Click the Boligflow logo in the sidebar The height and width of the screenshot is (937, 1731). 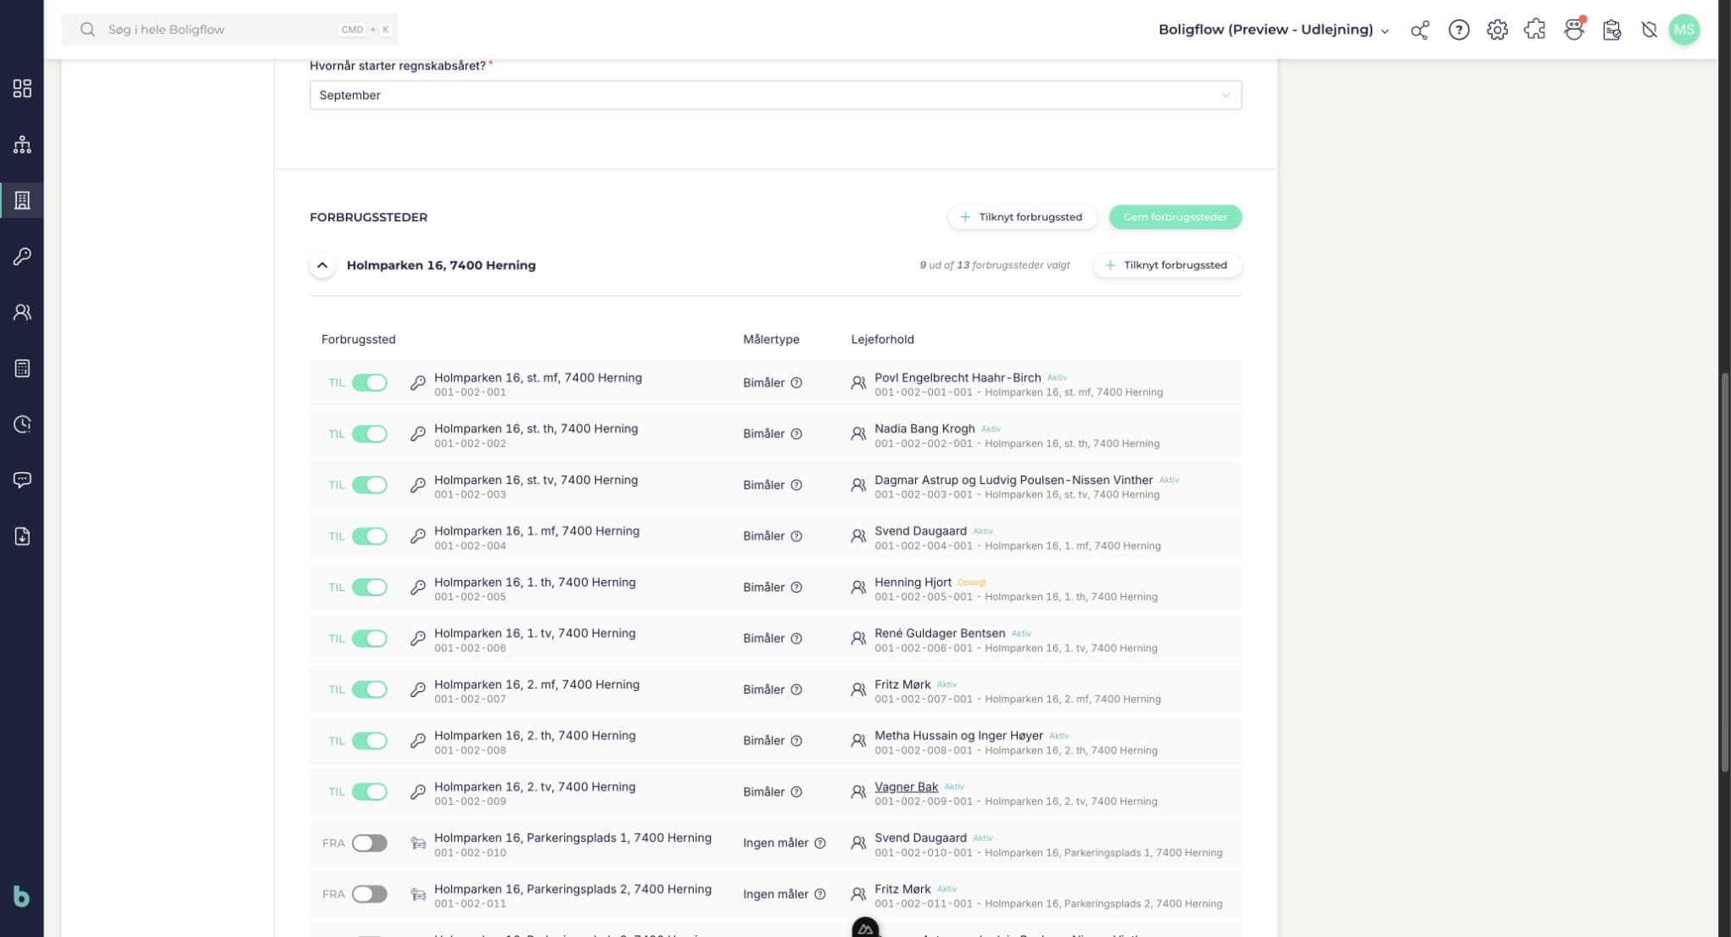(22, 895)
